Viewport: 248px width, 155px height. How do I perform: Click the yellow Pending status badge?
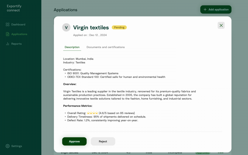119,28
